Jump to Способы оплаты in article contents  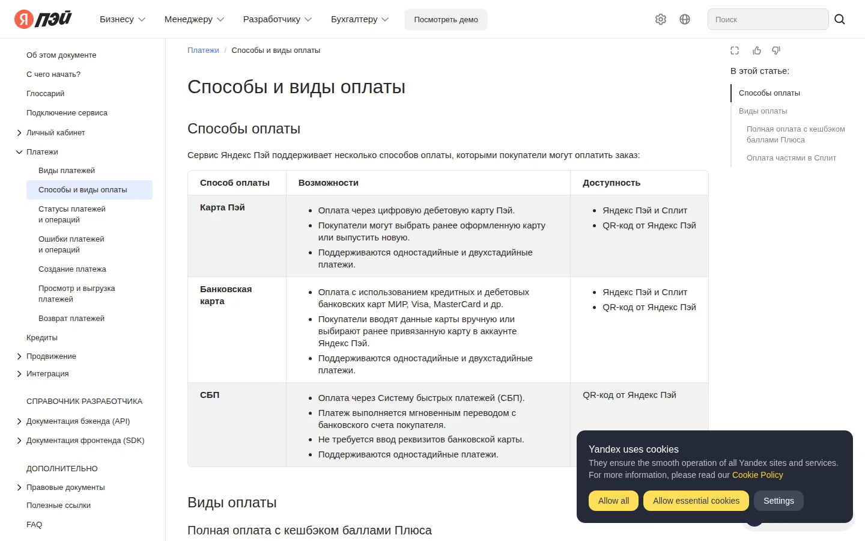click(769, 93)
